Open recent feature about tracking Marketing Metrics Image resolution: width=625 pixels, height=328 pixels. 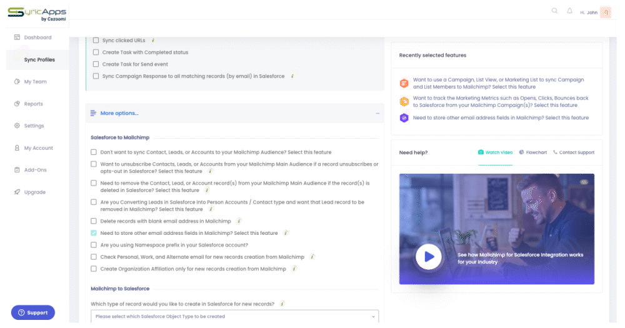coord(501,102)
